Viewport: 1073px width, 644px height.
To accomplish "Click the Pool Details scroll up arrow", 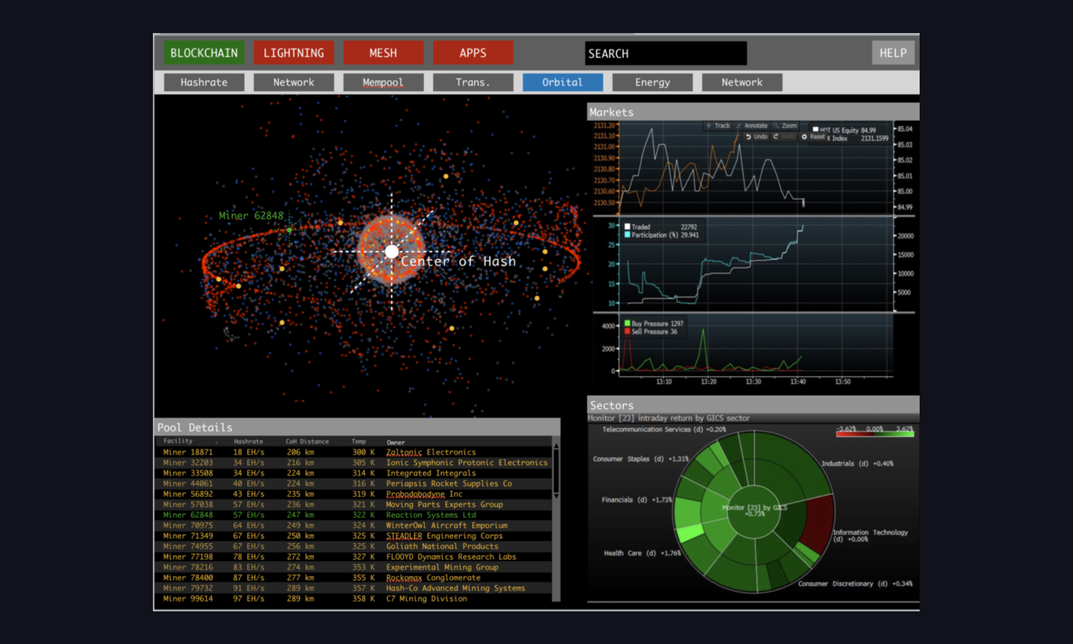I will click(556, 446).
